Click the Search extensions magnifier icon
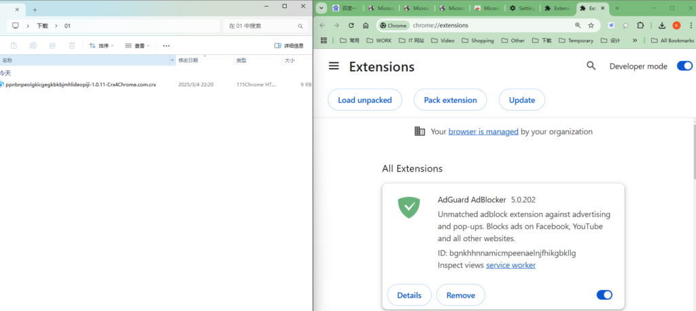696x311 pixels. tap(591, 66)
